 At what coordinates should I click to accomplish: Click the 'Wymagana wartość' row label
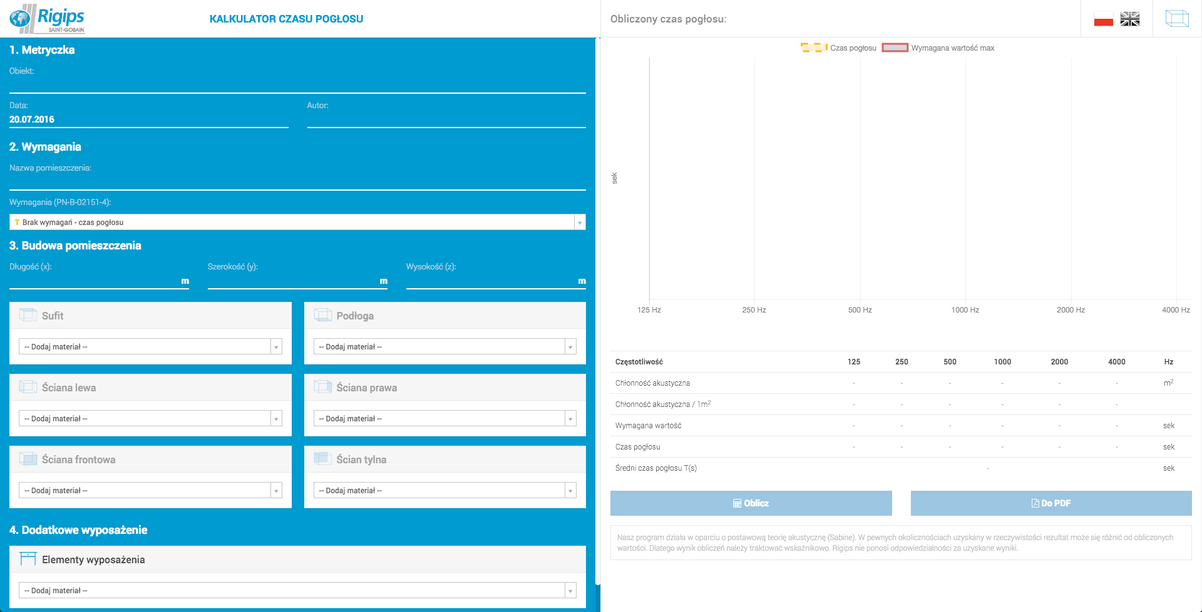pos(648,426)
